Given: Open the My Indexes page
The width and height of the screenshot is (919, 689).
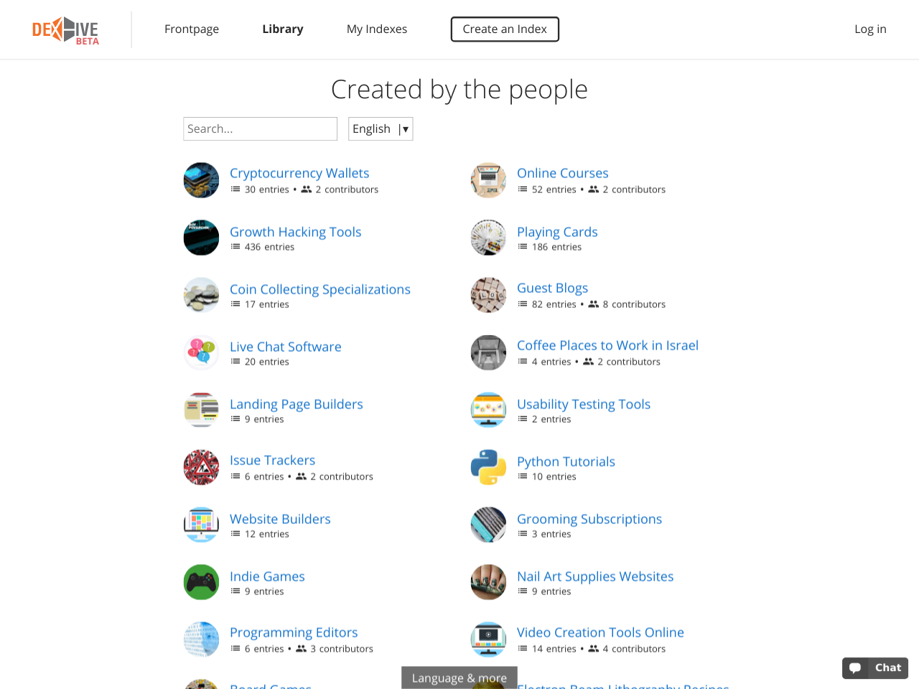Looking at the screenshot, I should pyautogui.click(x=377, y=29).
